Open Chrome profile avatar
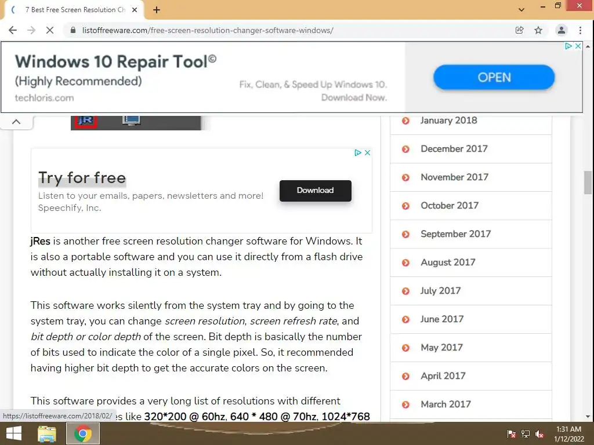 561,30
